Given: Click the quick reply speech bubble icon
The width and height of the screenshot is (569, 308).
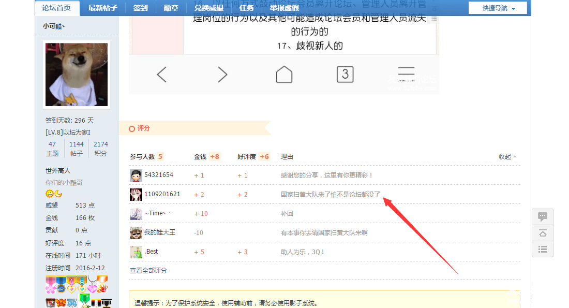Looking at the screenshot, I should click(542, 216).
